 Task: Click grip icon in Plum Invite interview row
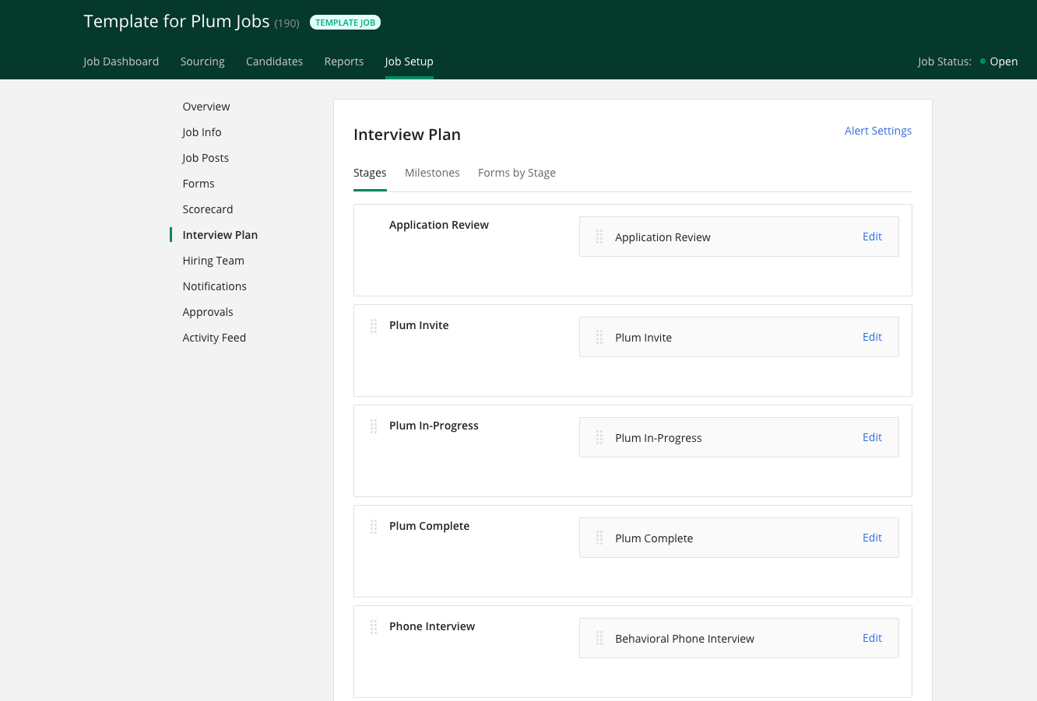[x=599, y=338]
